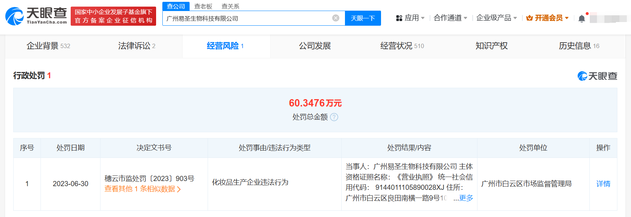Screen dimensions: 631x217
Task: Click the 决定文书号 column header
Action: tap(154, 148)
